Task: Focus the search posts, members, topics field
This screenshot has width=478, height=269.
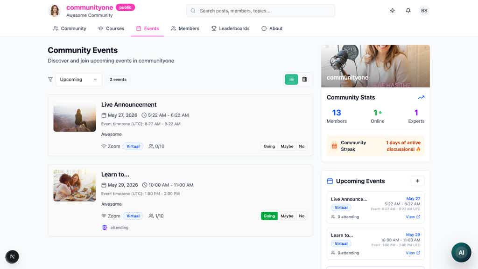Action: coord(260,11)
